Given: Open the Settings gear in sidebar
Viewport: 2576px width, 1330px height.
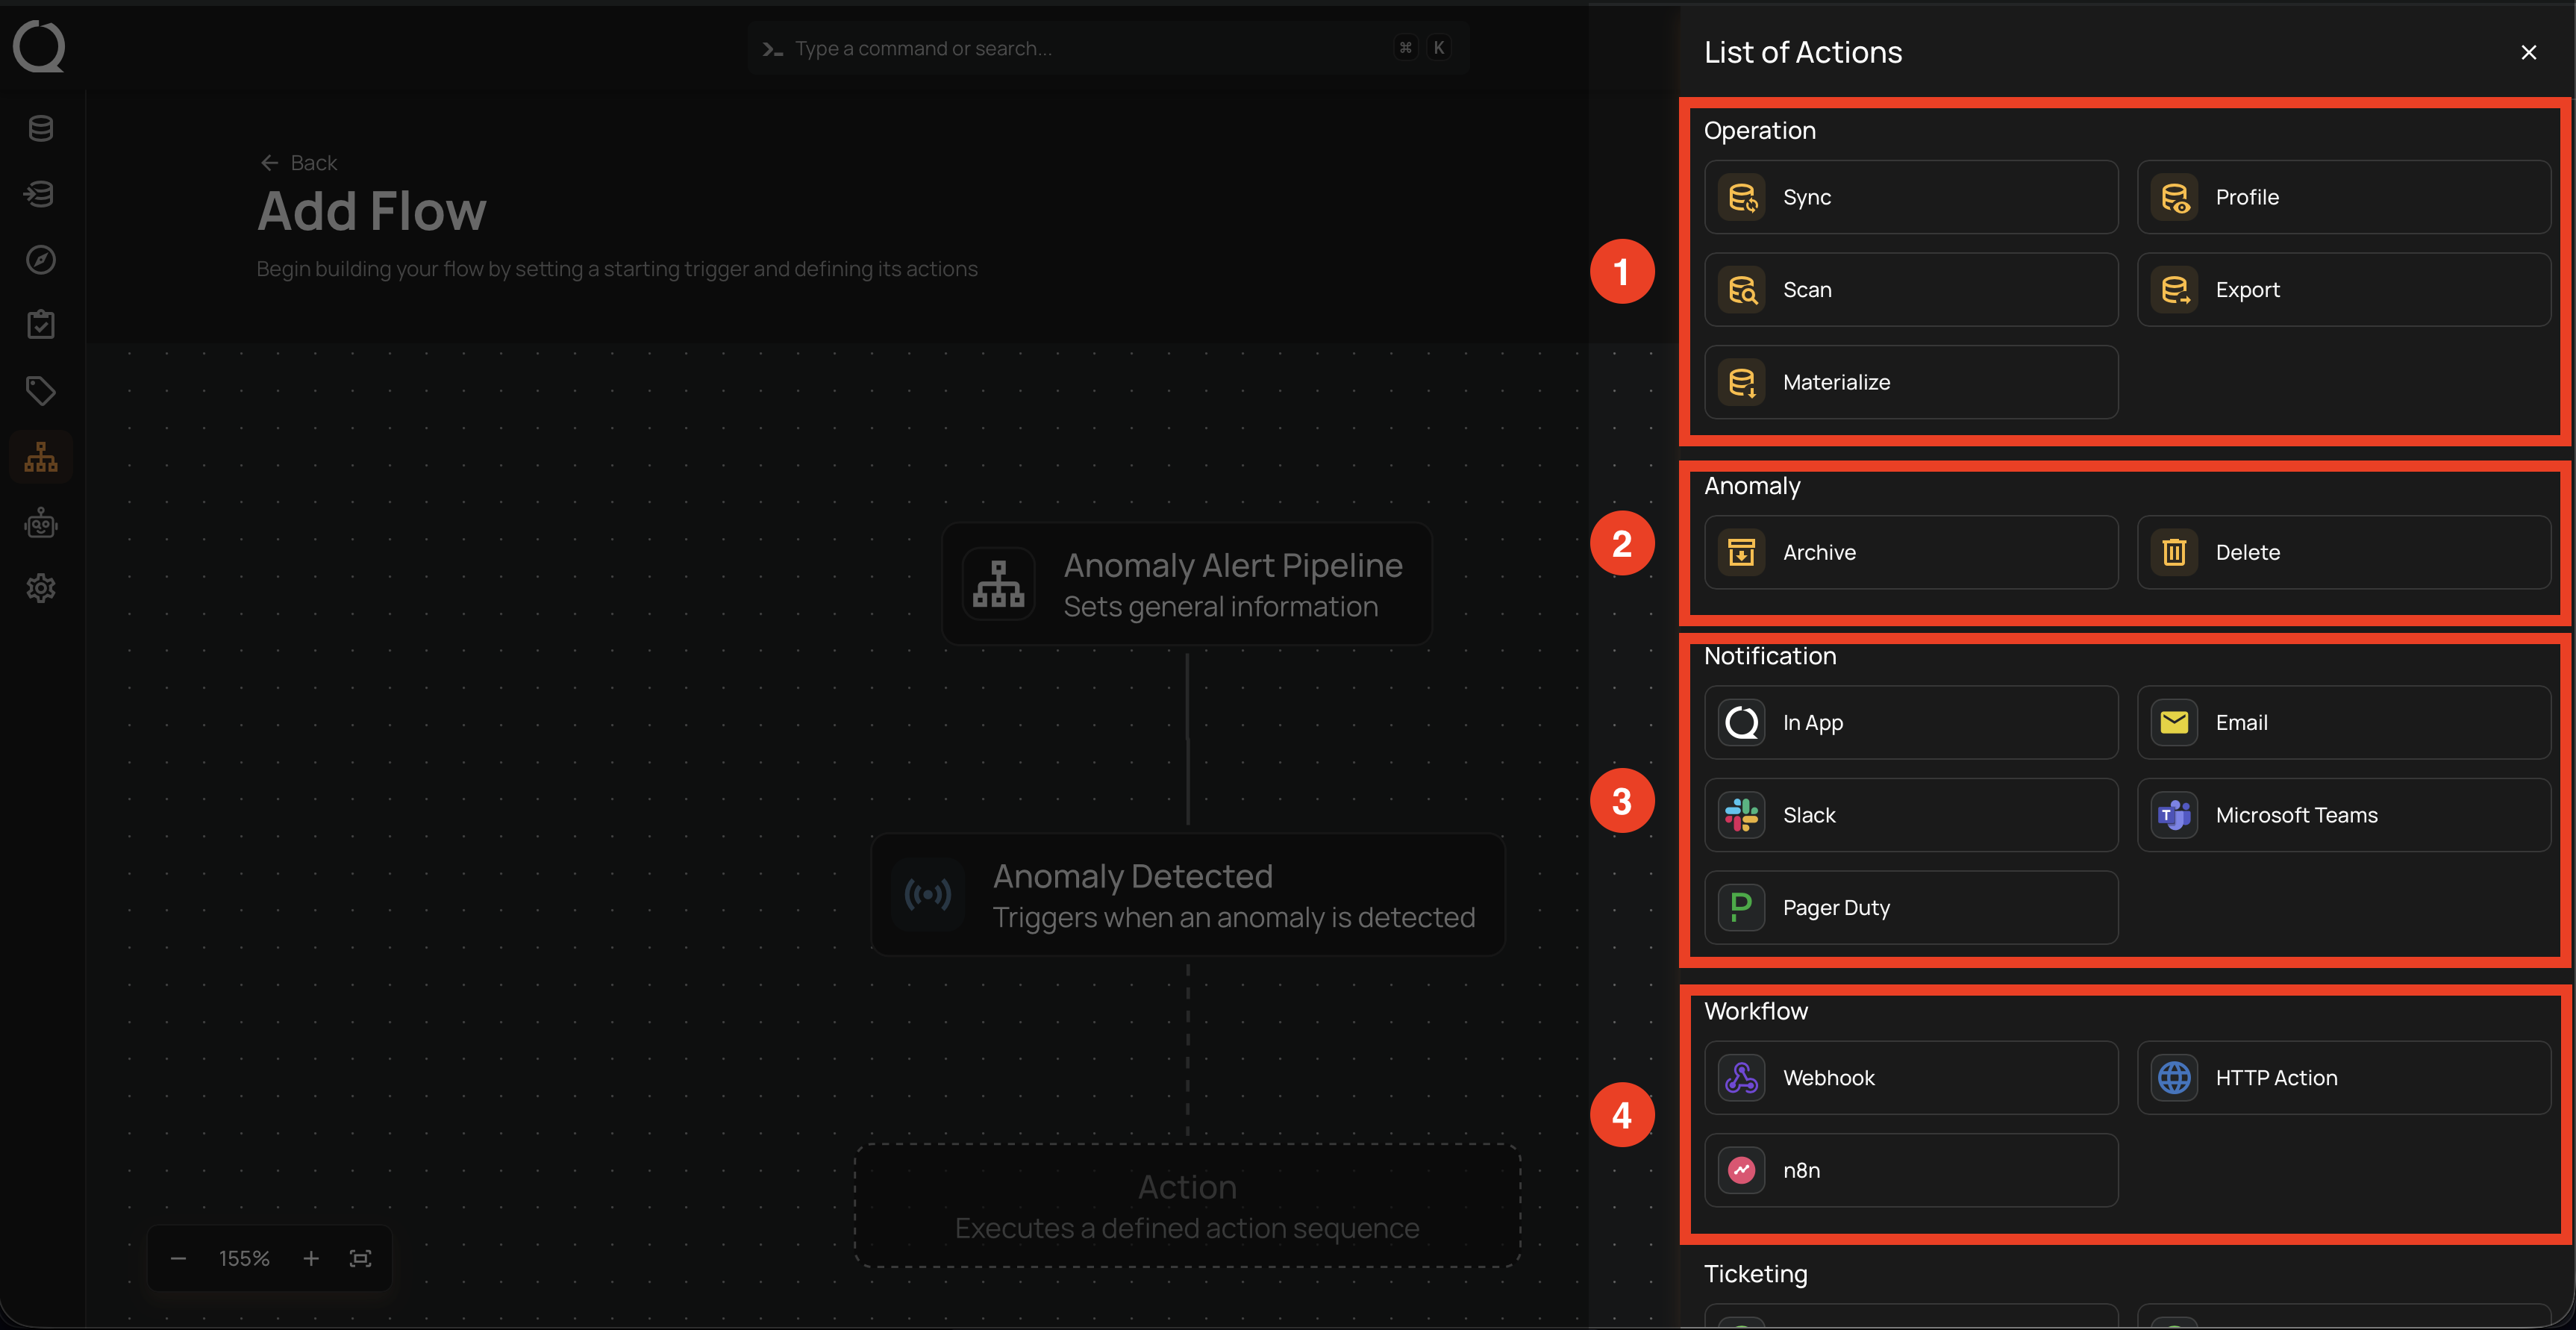Looking at the screenshot, I should click(x=41, y=588).
